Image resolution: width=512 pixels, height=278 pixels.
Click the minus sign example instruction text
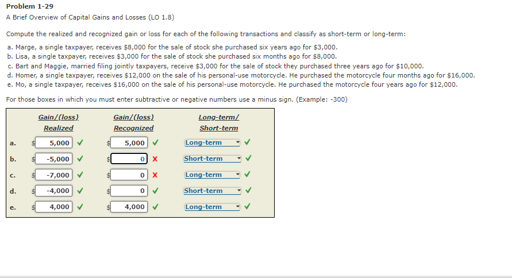176,99
